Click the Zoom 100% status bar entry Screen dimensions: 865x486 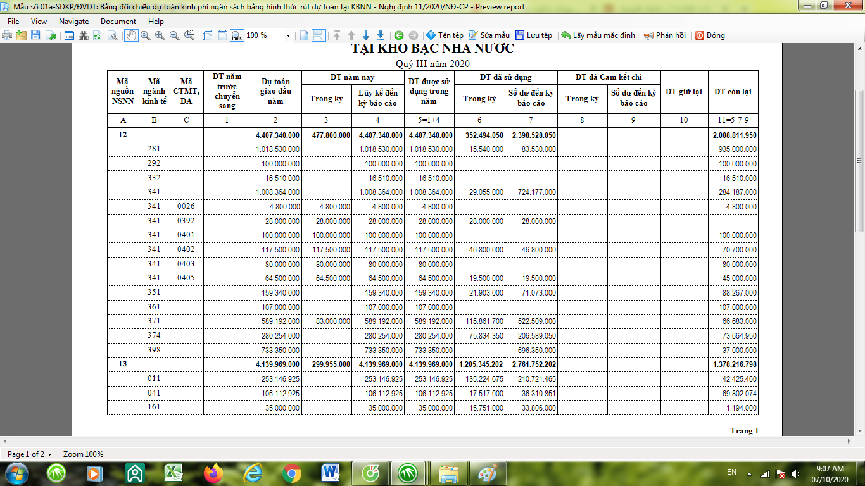click(x=83, y=454)
